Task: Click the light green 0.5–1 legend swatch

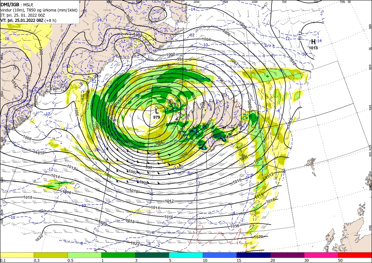Action: click(x=84, y=255)
